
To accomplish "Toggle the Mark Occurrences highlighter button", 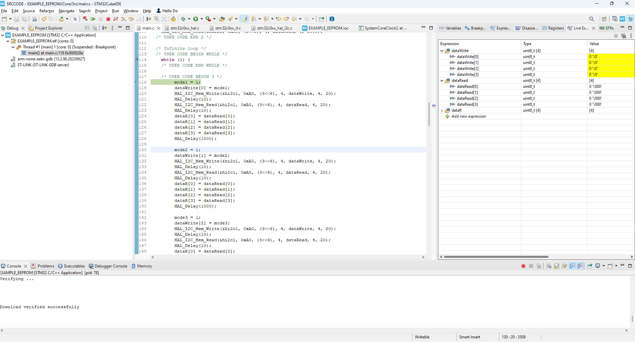I will [244, 19].
